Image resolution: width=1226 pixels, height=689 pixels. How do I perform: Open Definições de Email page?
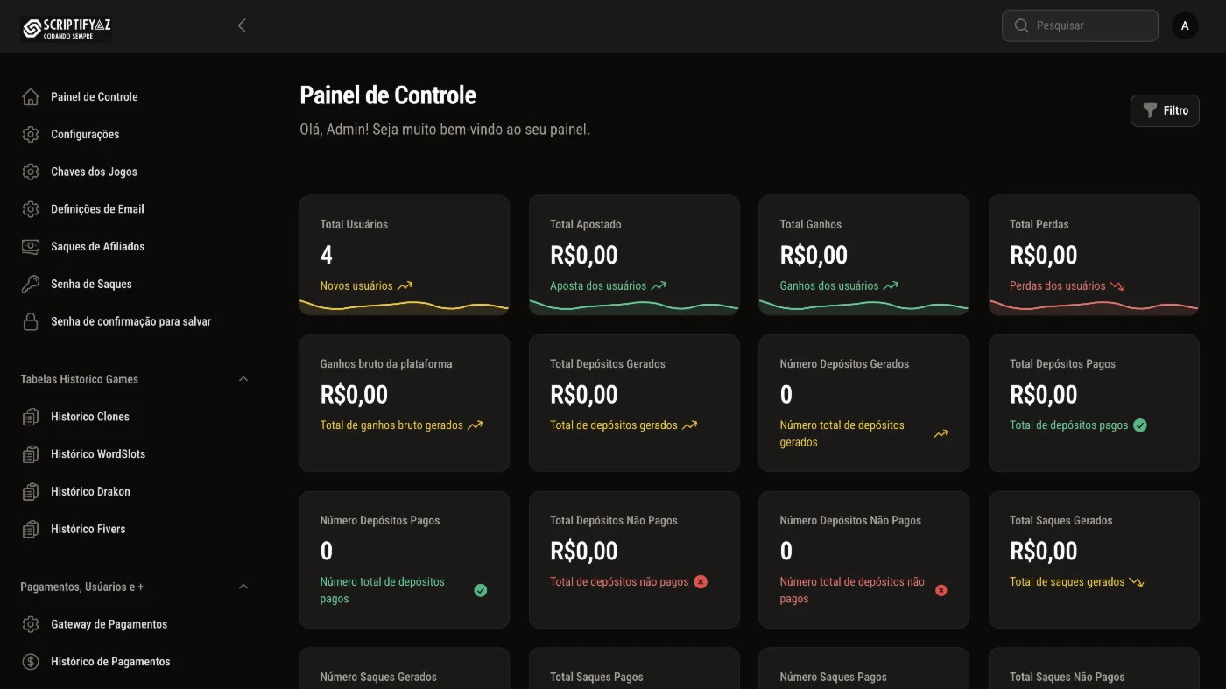click(x=97, y=209)
